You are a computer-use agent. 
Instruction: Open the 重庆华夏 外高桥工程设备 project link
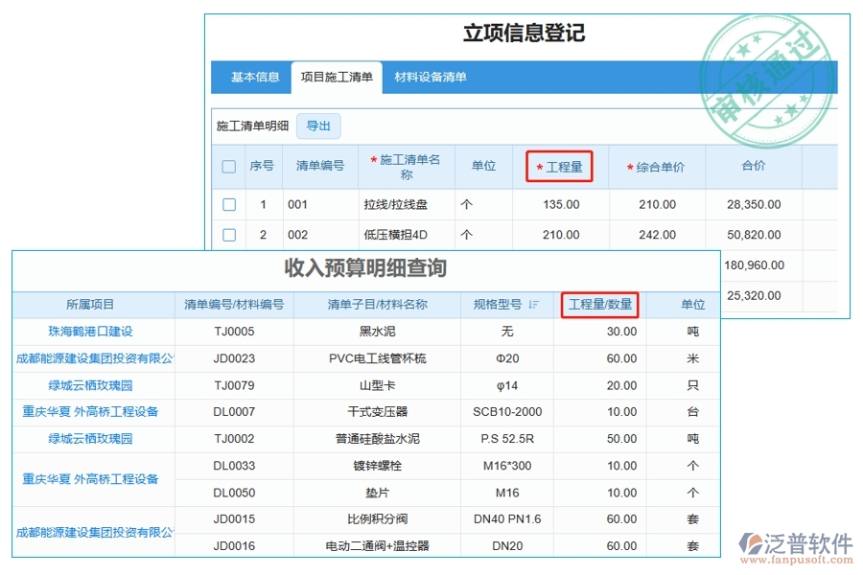92,411
